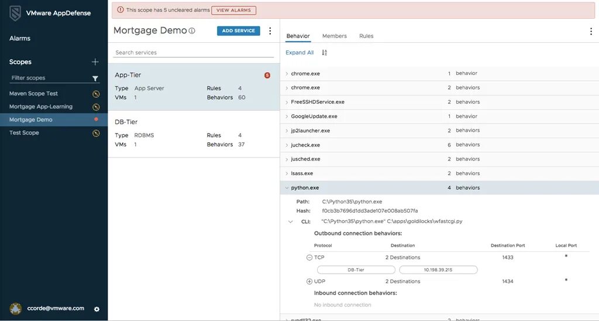Collapse the CLI details chevron
The width and height of the screenshot is (599, 321).
[291, 221]
